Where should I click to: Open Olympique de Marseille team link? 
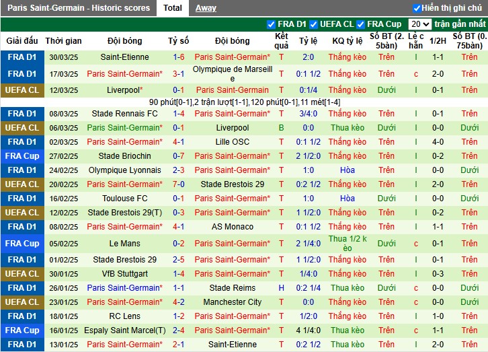coord(233,74)
